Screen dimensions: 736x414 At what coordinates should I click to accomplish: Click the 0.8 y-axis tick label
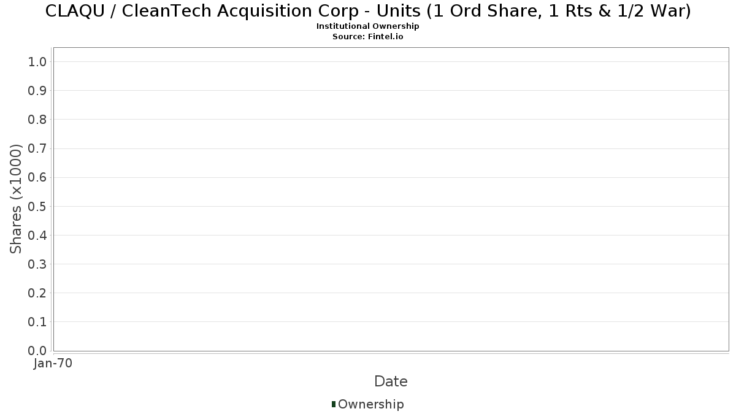(x=37, y=120)
